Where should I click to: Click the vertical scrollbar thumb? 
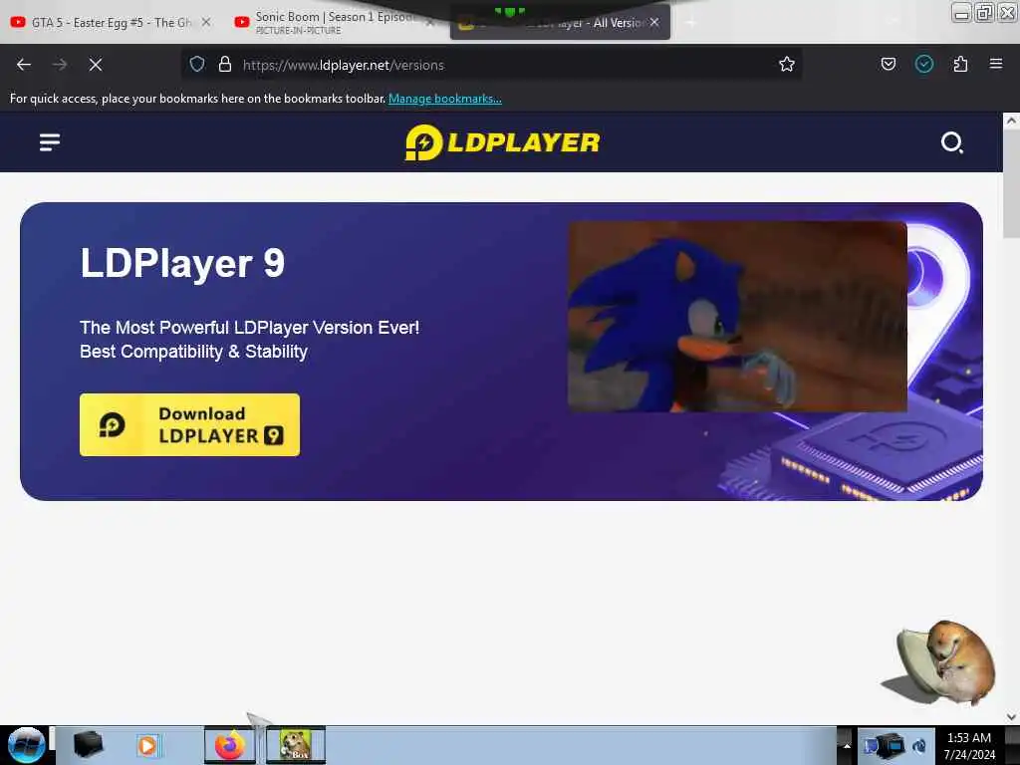coord(1011,183)
